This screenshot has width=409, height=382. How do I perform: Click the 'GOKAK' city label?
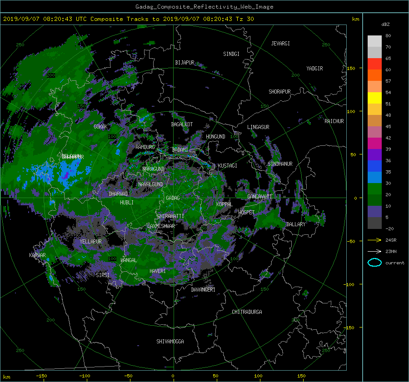100,127
